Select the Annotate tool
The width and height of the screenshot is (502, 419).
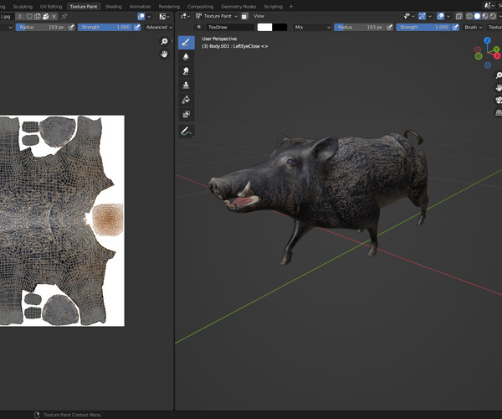(x=186, y=132)
